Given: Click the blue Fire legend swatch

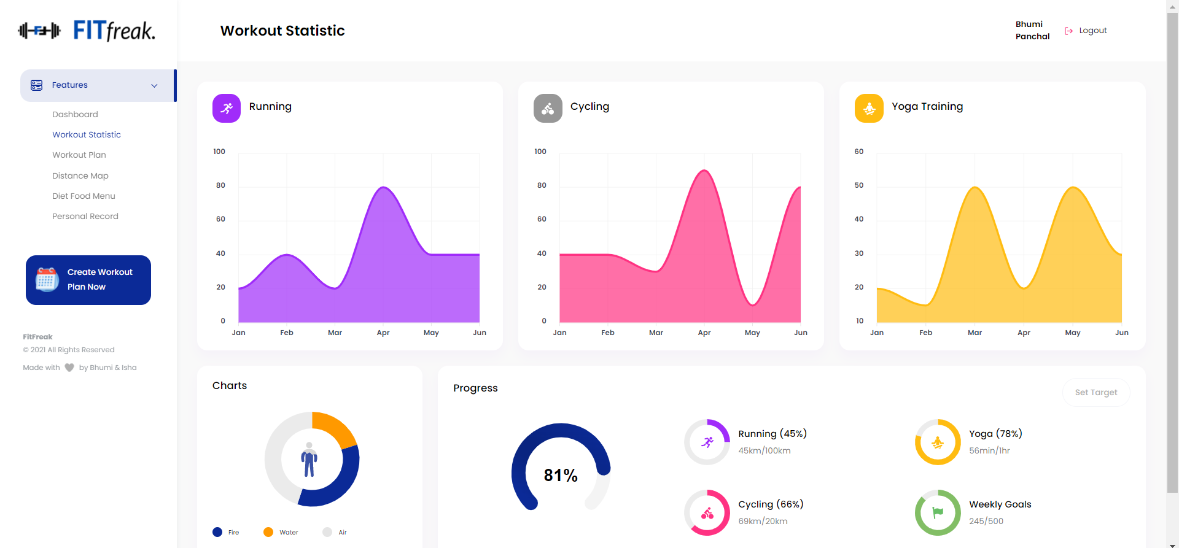Looking at the screenshot, I should pyautogui.click(x=217, y=532).
